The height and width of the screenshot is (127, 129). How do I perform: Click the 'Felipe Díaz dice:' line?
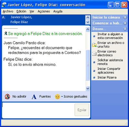[x=18, y=59]
